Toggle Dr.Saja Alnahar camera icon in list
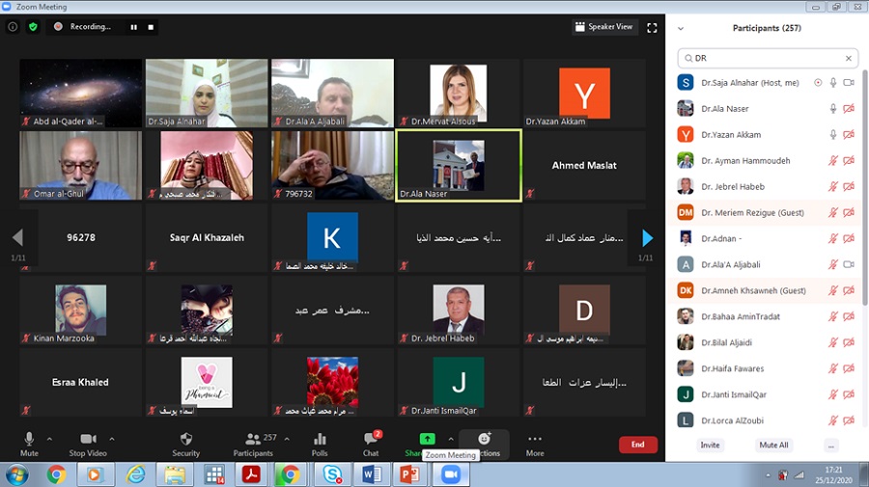Screen dimensions: 869x487 (849, 83)
